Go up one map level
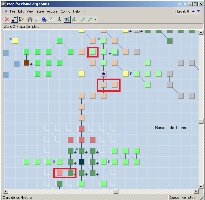The height and width of the screenshot is (200, 205). click(193, 11)
